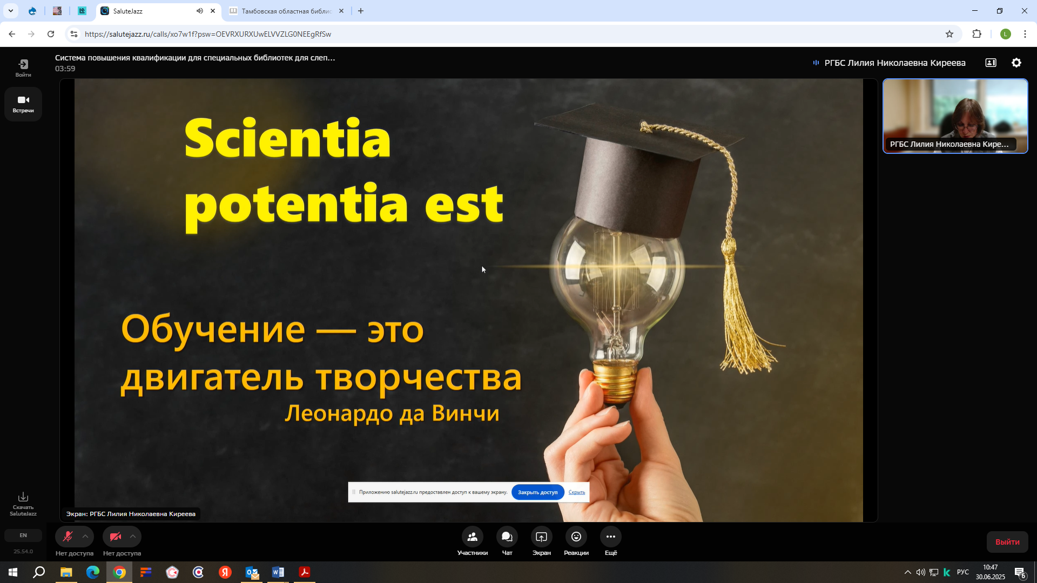Screen dimensions: 1037x583
Task: Open the Windows Start menu
Action: [13, 572]
